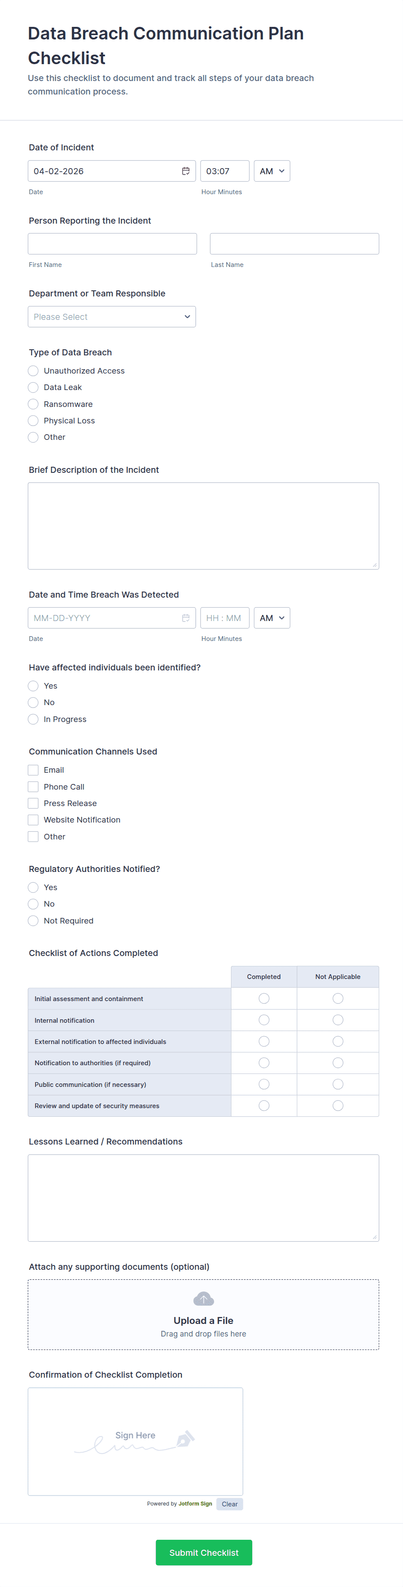
Task: Check the Website Notification checkbox
Action: point(33,820)
